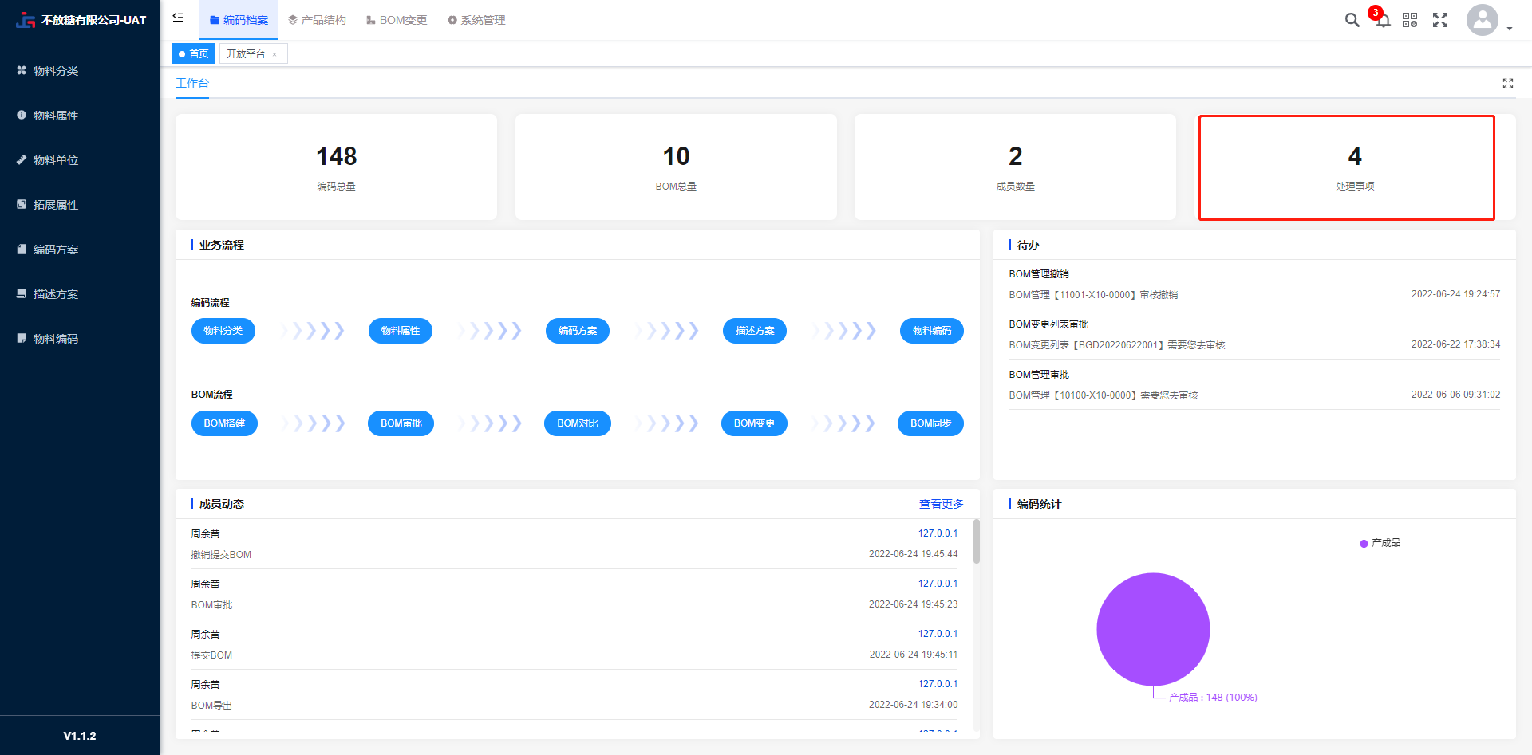The image size is (1532, 755).
Task: Select the 工作台 tab
Action: pyautogui.click(x=192, y=83)
